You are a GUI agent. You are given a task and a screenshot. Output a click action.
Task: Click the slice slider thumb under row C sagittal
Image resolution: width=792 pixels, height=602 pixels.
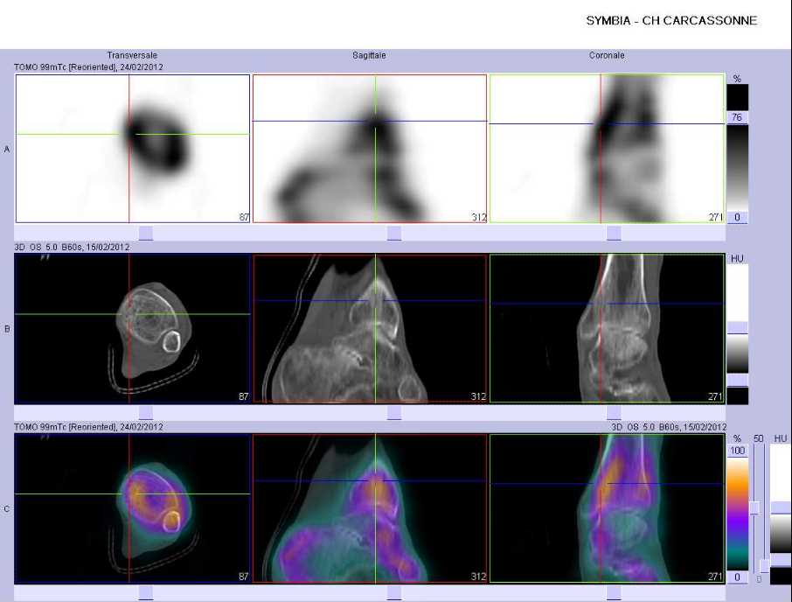pyautogui.click(x=394, y=593)
